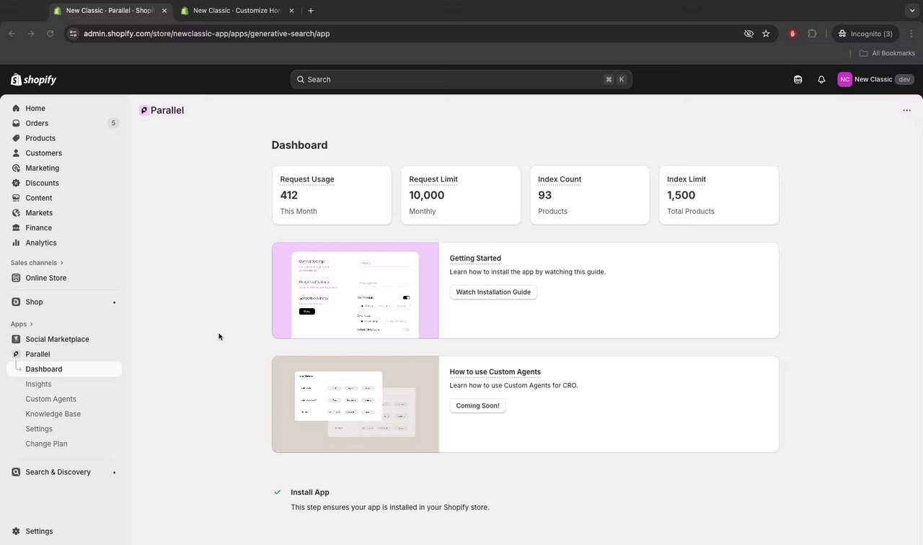Screen dimensions: 923x545
Task: Click the Marketing target icon
Action: (16, 168)
